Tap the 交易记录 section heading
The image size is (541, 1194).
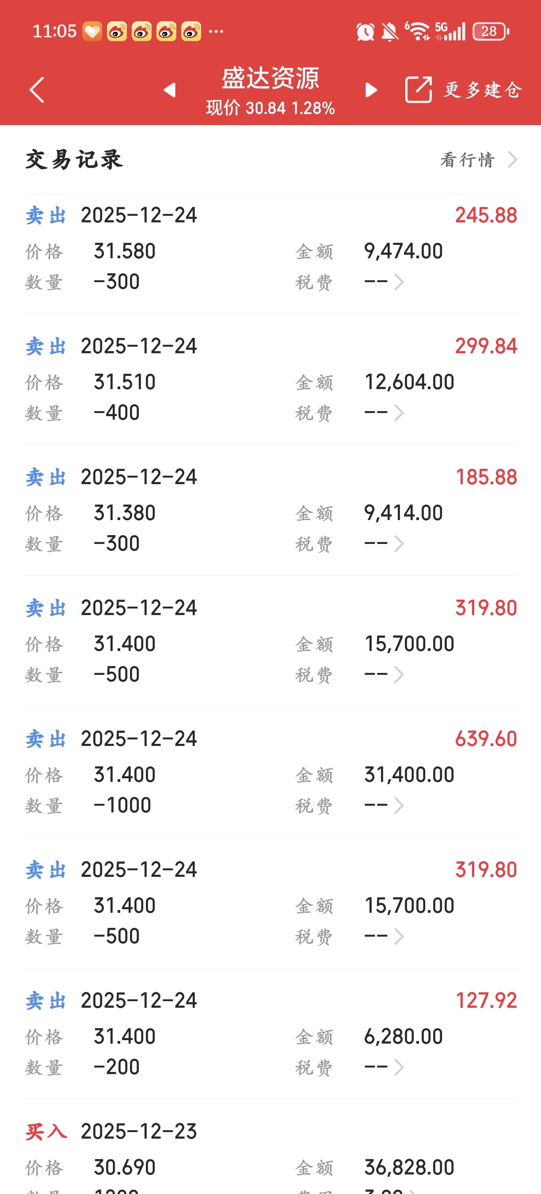74,160
